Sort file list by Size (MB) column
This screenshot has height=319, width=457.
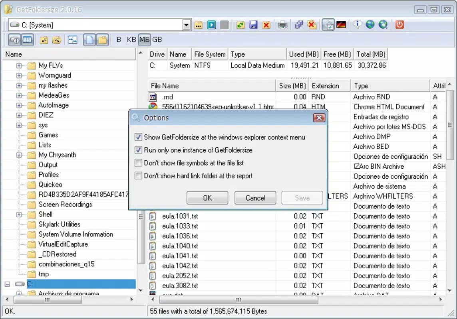click(x=292, y=86)
